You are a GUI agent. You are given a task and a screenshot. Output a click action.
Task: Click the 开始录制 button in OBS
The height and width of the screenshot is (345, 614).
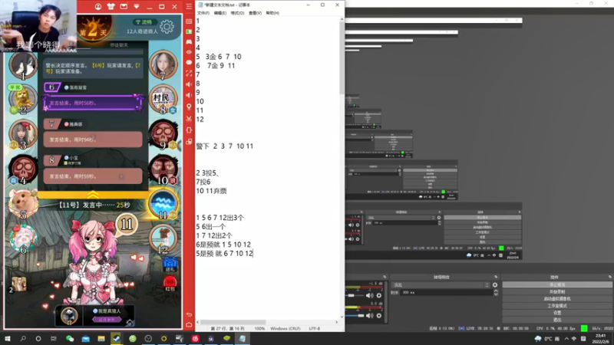pos(557,292)
